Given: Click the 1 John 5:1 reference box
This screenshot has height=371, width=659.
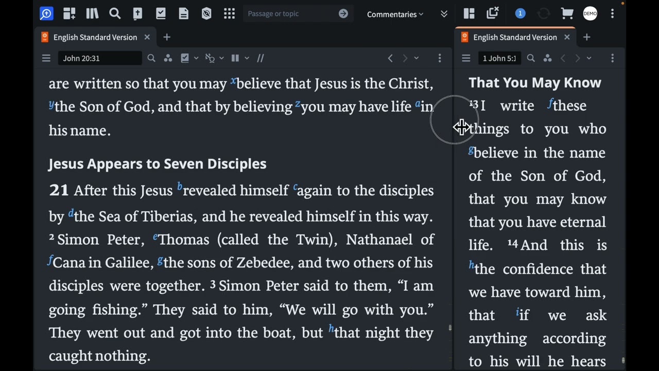Looking at the screenshot, I should tap(499, 58).
